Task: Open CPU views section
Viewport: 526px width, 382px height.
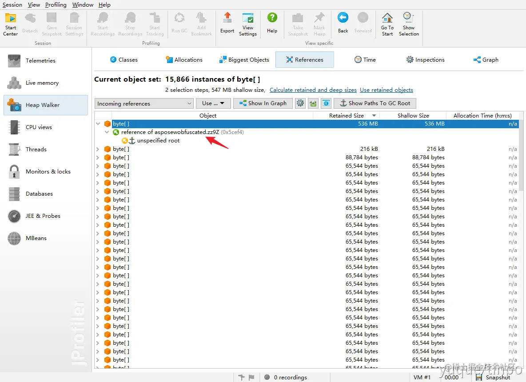Action: coord(46,127)
